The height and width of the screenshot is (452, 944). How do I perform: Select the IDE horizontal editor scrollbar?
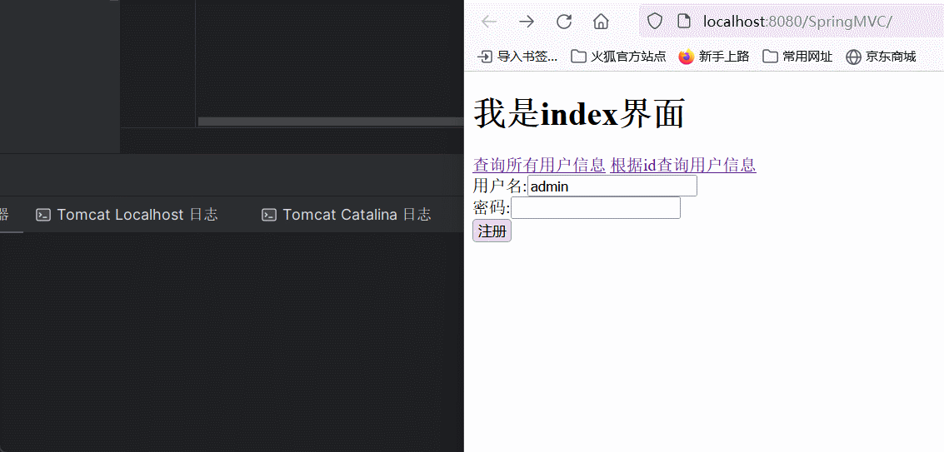pos(331,122)
